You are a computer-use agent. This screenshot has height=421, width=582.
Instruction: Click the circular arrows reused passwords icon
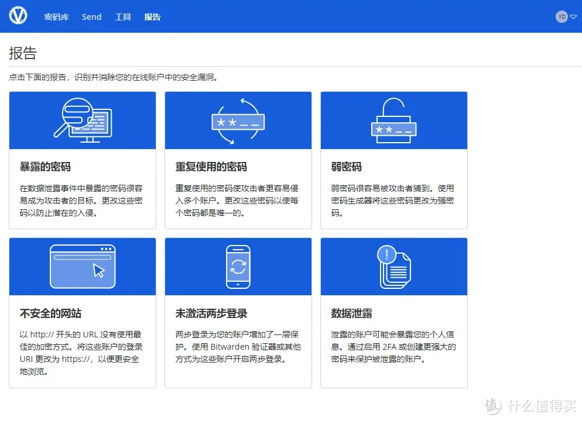238,122
